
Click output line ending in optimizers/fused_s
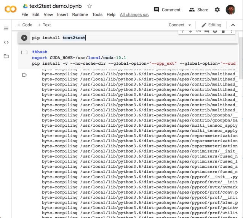click(x=140, y=172)
